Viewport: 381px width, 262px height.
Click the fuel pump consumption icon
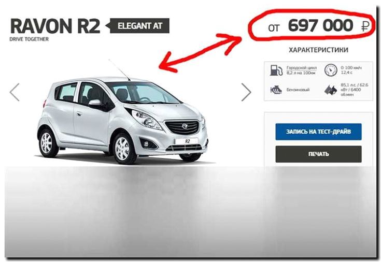click(276, 70)
